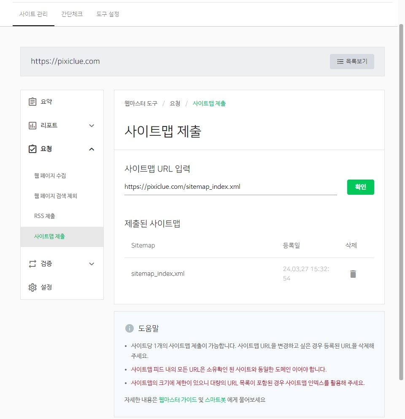Delete sitemap_index.xml with the trash icon
Viewport: 405px width, 419px height.
pyautogui.click(x=353, y=274)
